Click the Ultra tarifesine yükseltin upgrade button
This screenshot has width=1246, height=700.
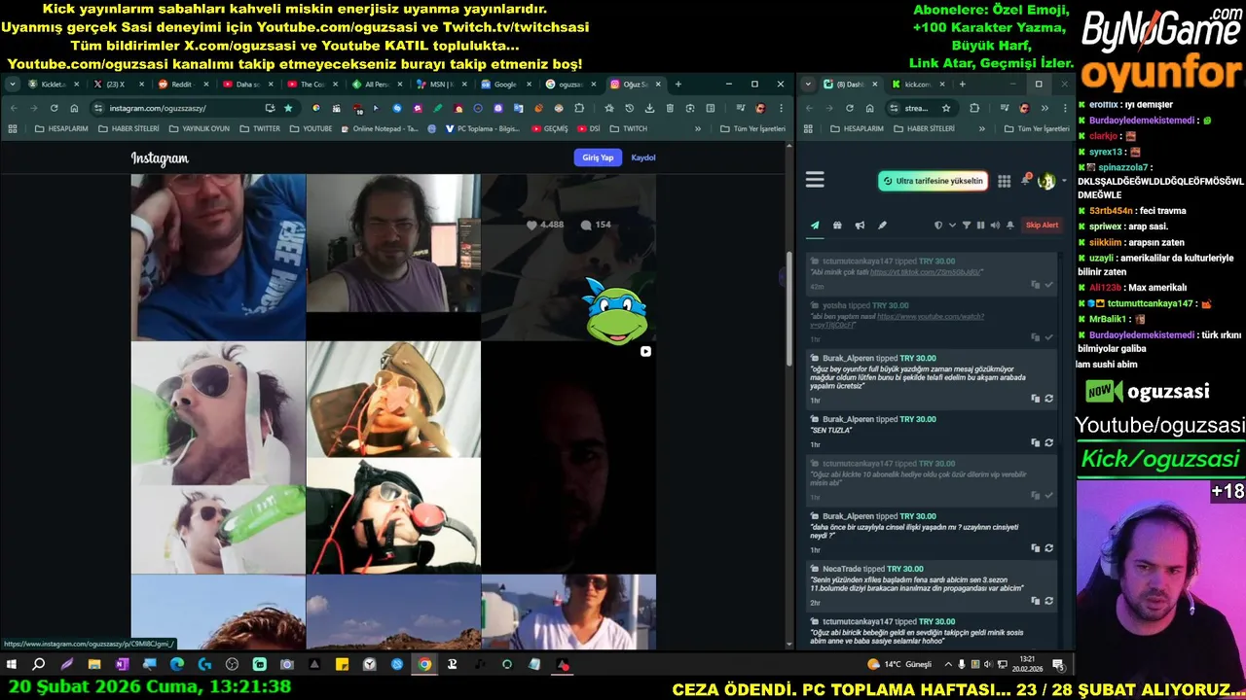pos(933,181)
